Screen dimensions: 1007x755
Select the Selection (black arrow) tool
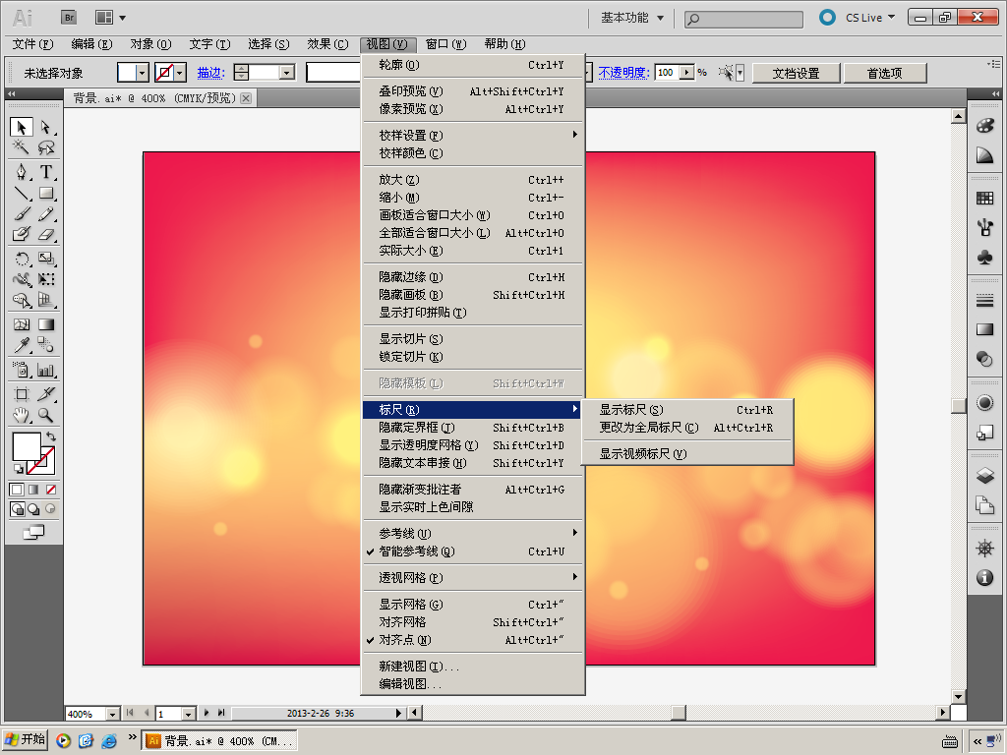(x=22, y=127)
